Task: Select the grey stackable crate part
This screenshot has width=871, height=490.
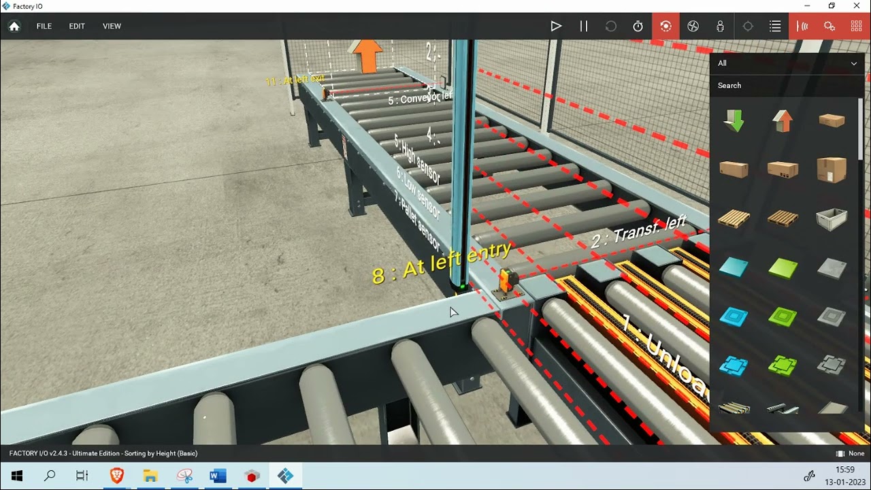Action: click(832, 218)
